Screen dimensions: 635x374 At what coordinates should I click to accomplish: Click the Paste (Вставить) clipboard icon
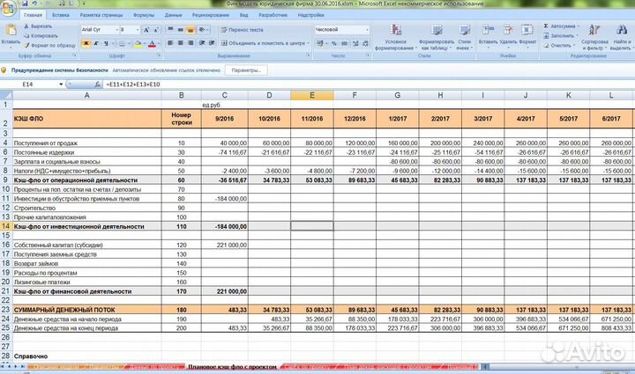tap(11, 30)
